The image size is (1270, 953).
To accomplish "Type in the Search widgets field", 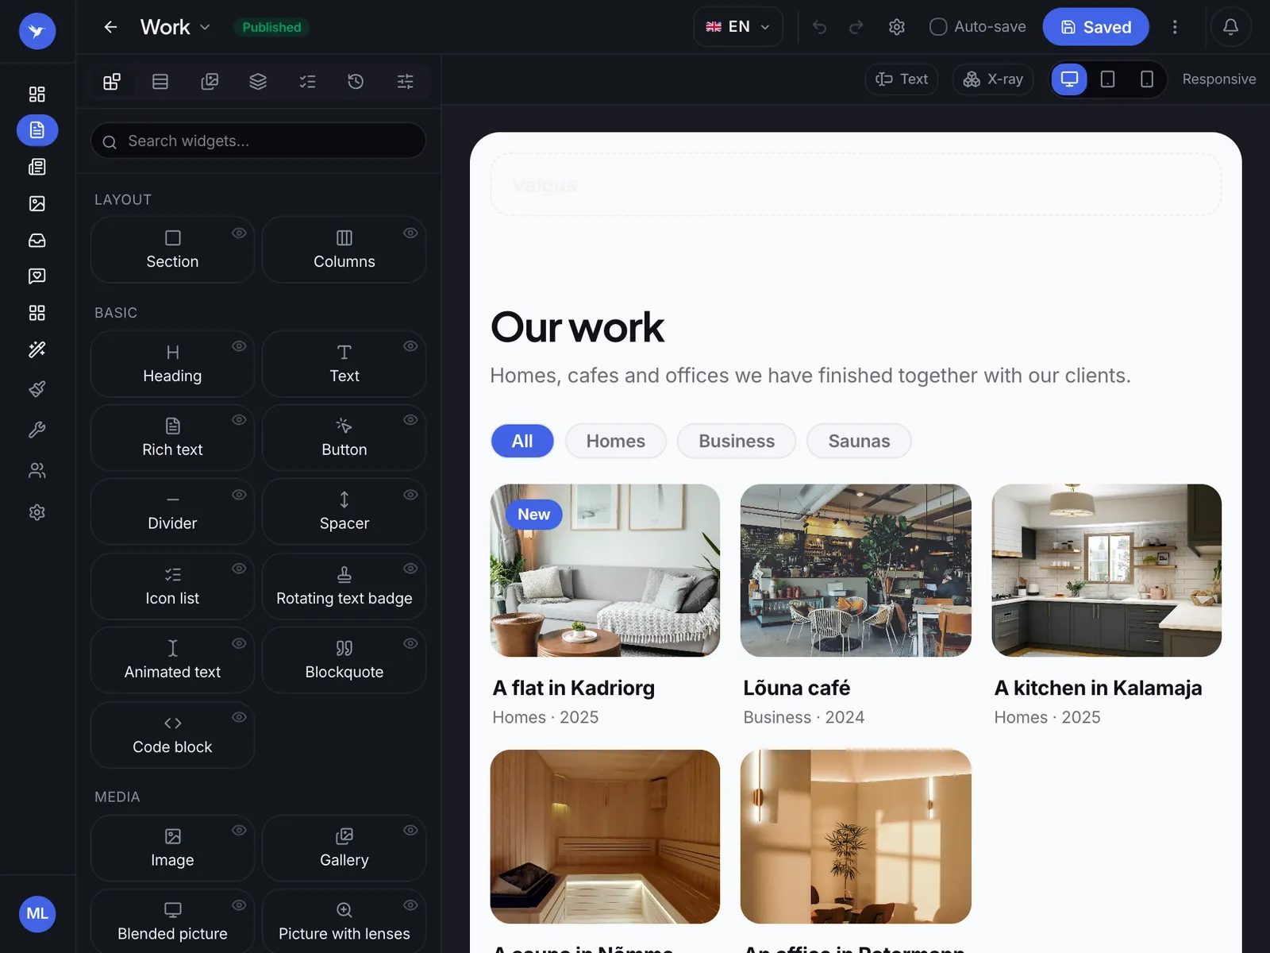I will point(259,141).
